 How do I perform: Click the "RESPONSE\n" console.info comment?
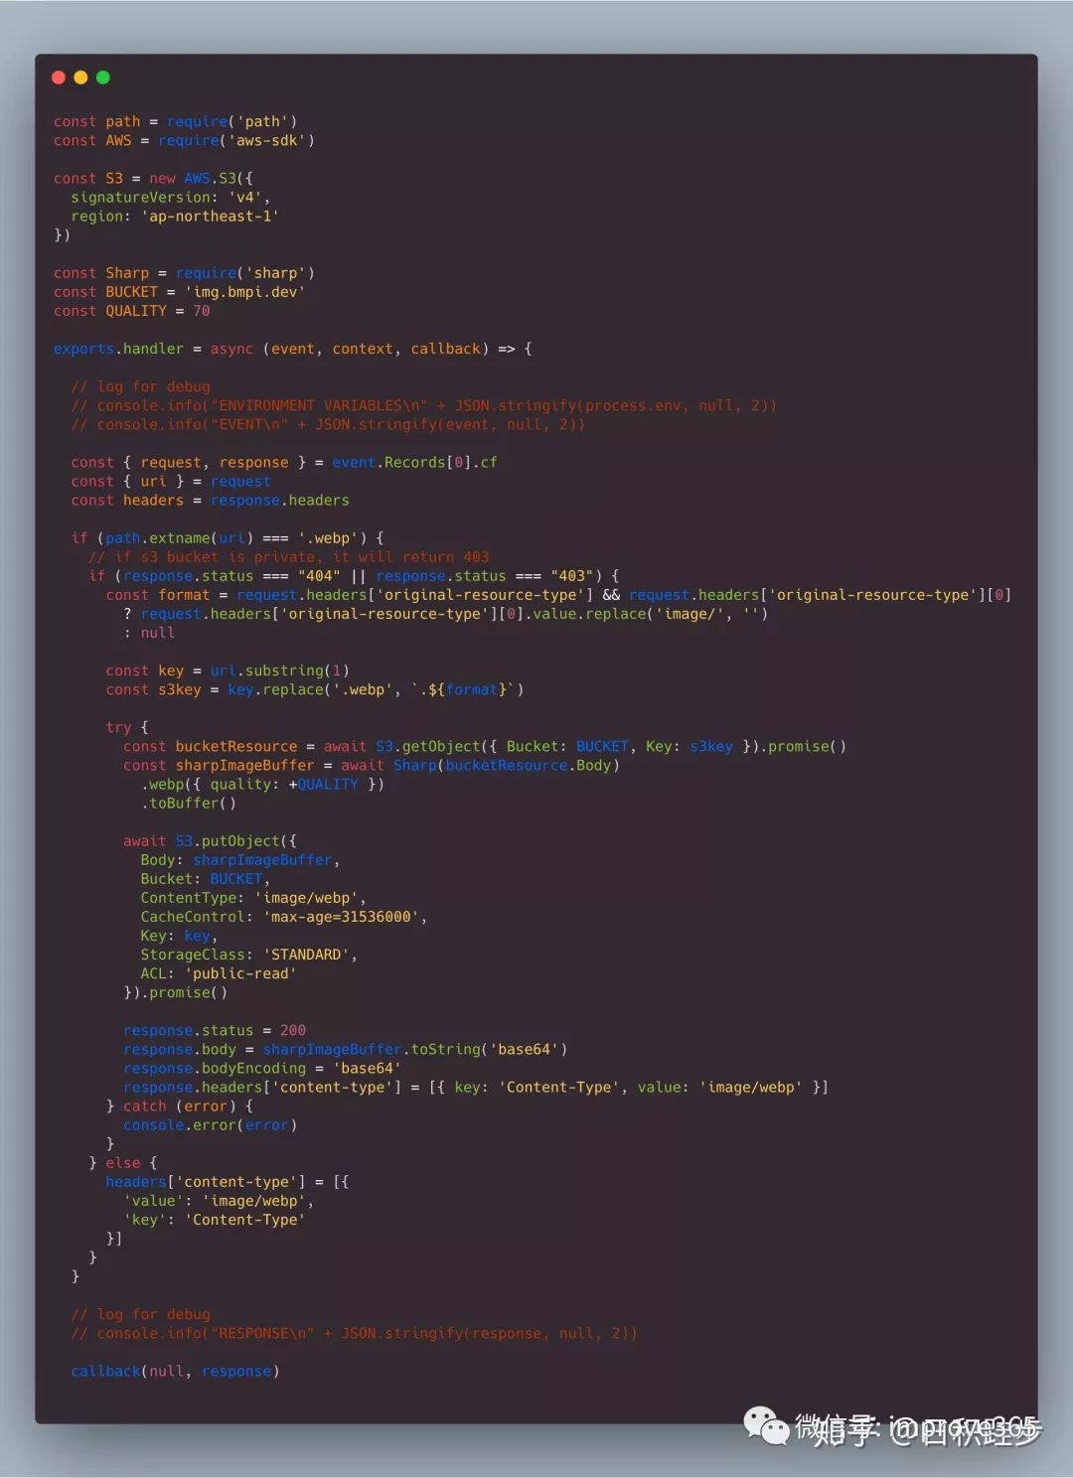pos(354,1333)
